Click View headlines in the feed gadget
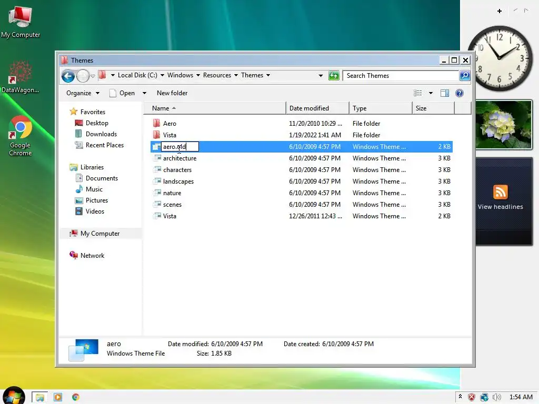The image size is (539, 404). [x=501, y=207]
